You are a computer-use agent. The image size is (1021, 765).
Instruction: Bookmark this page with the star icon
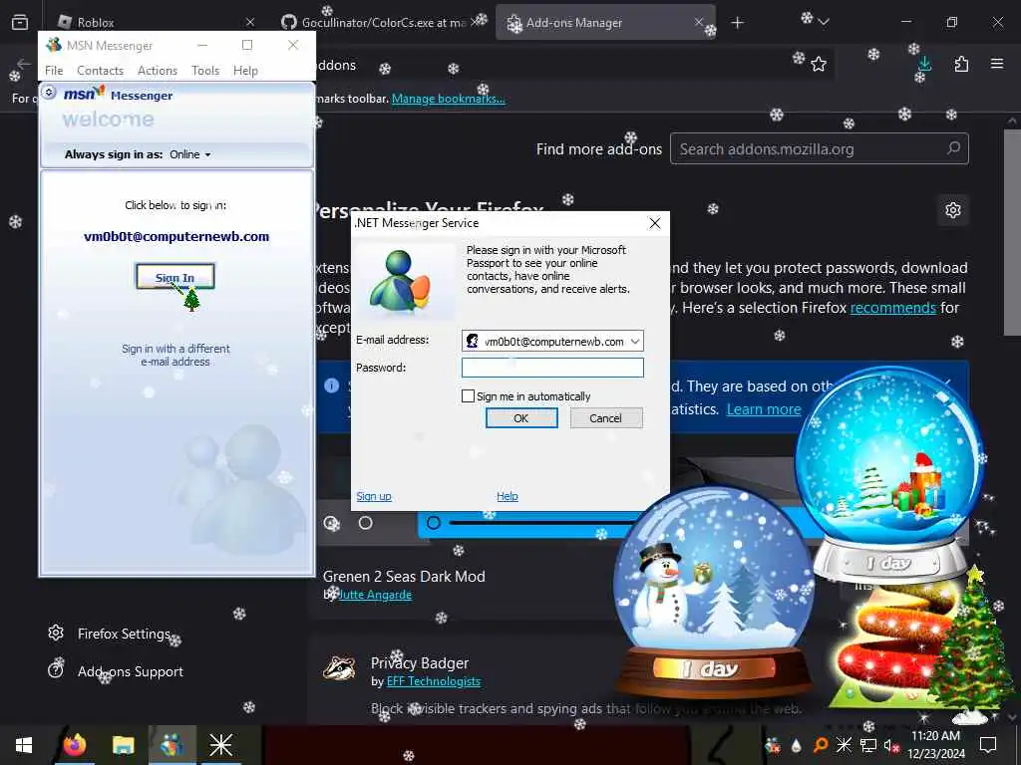[x=819, y=64]
